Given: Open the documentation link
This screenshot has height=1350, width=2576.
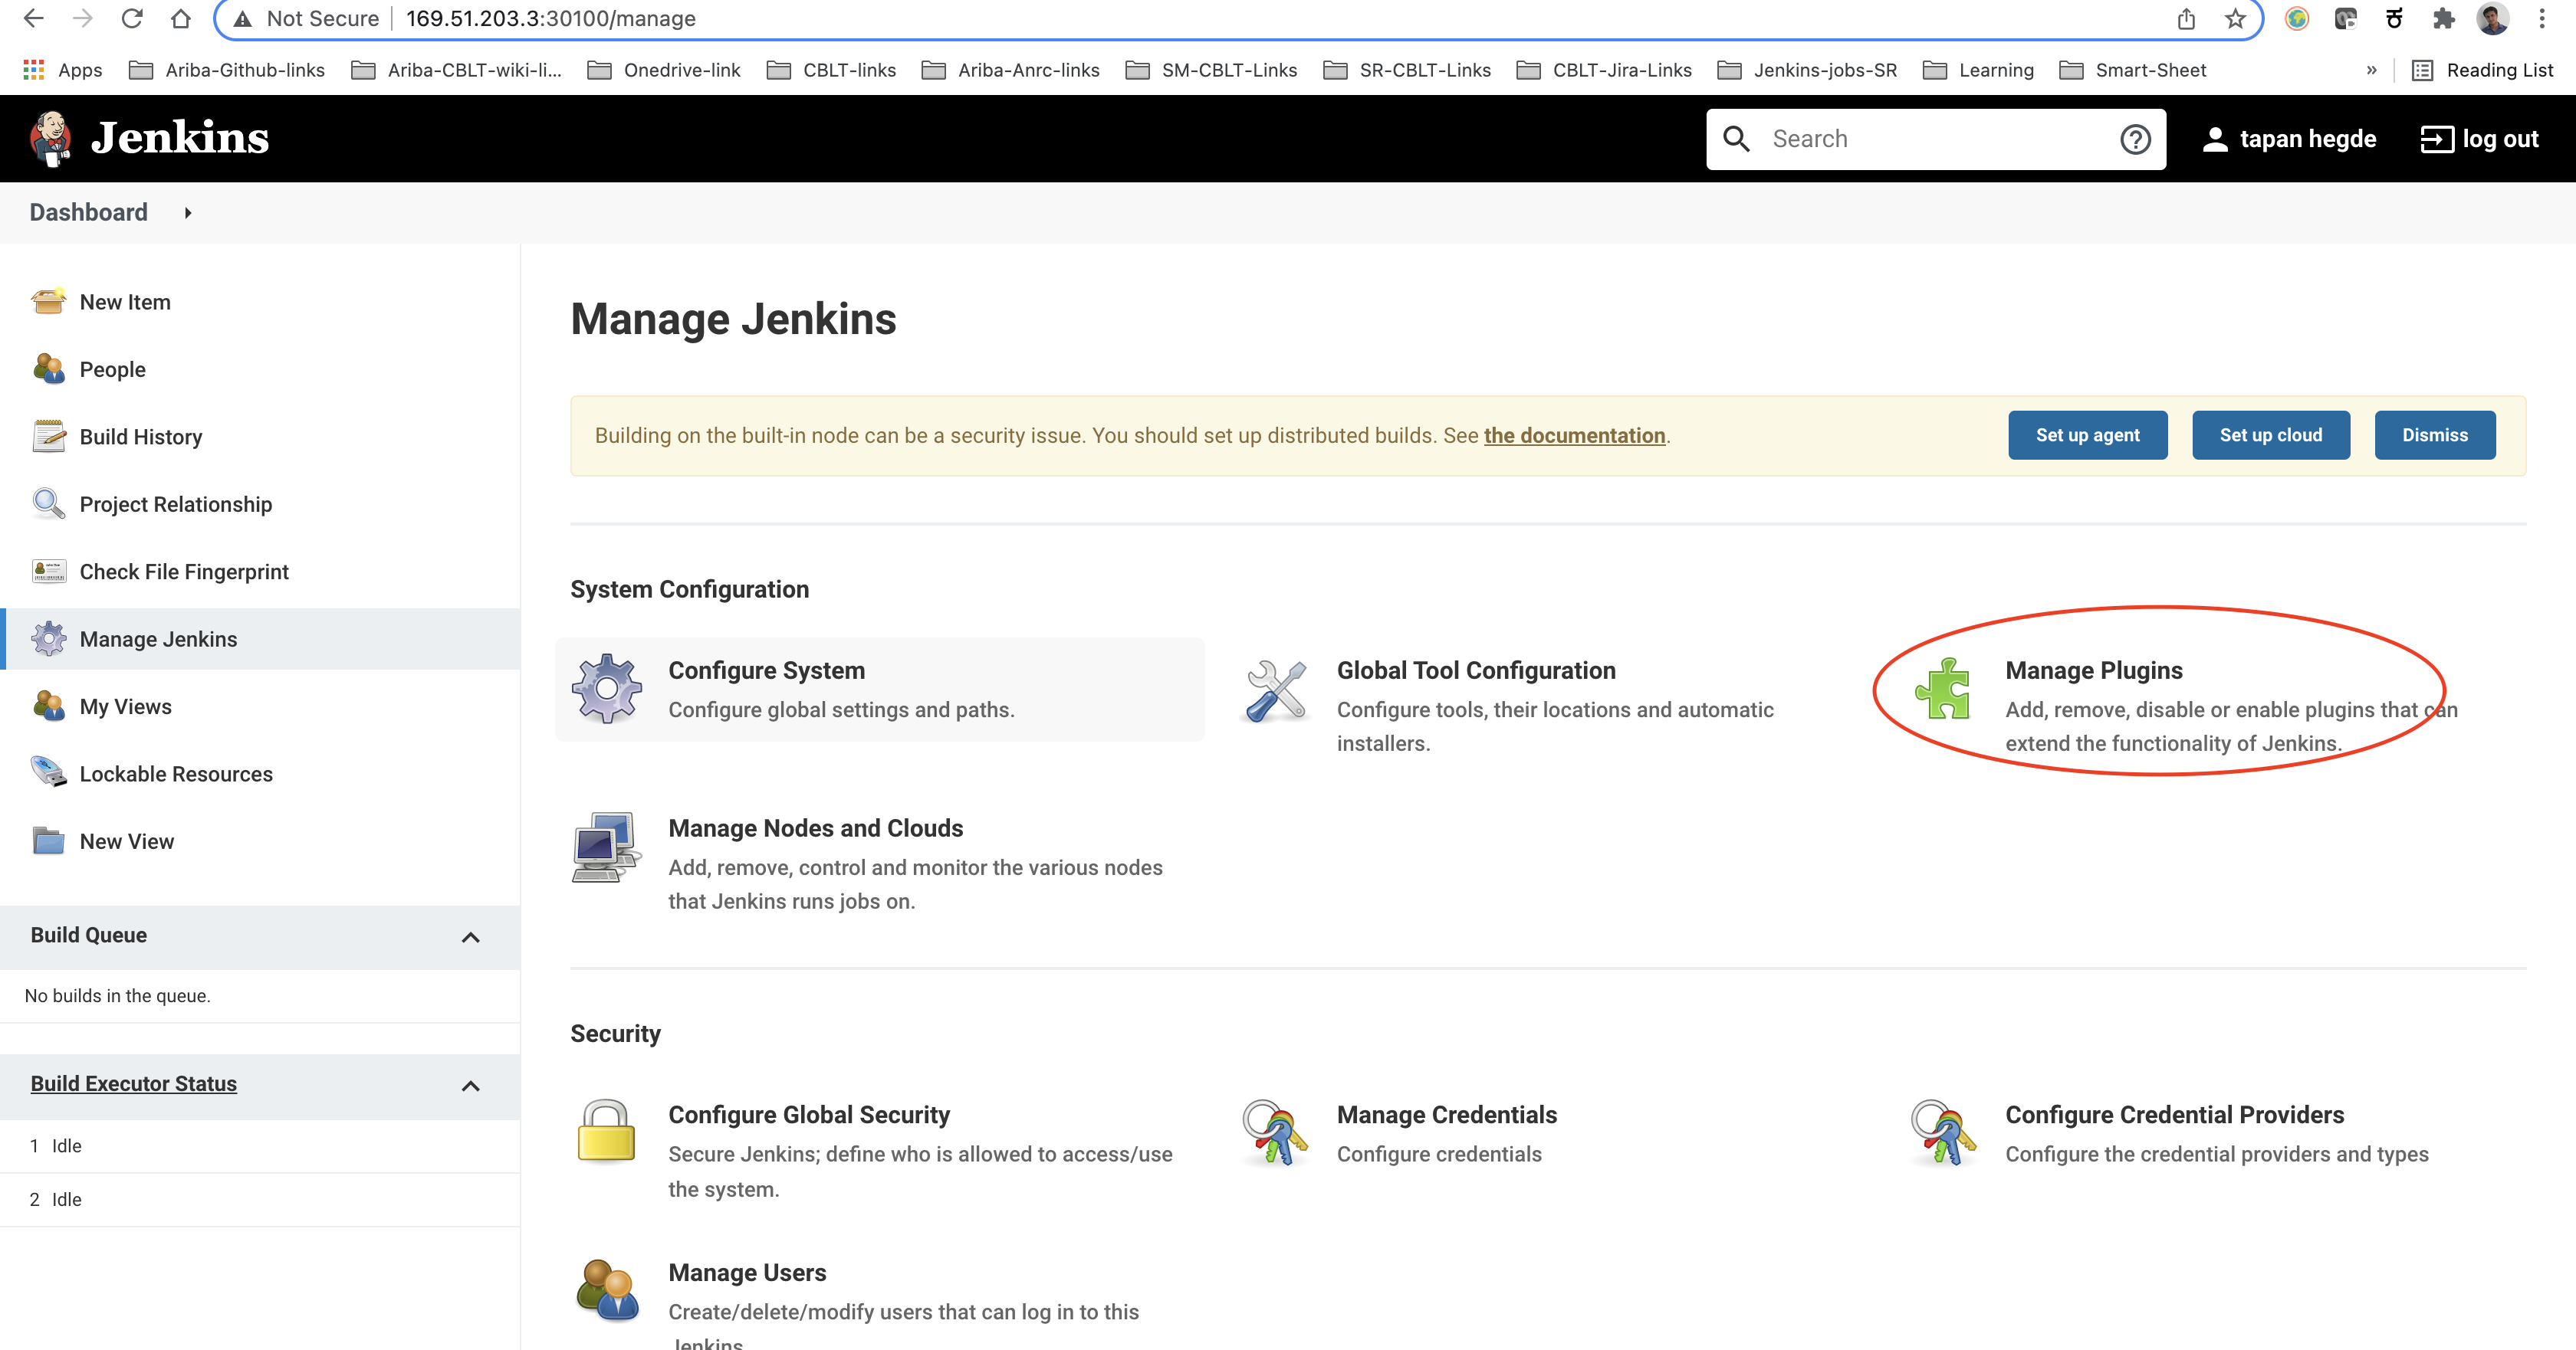Looking at the screenshot, I should click(1574, 436).
